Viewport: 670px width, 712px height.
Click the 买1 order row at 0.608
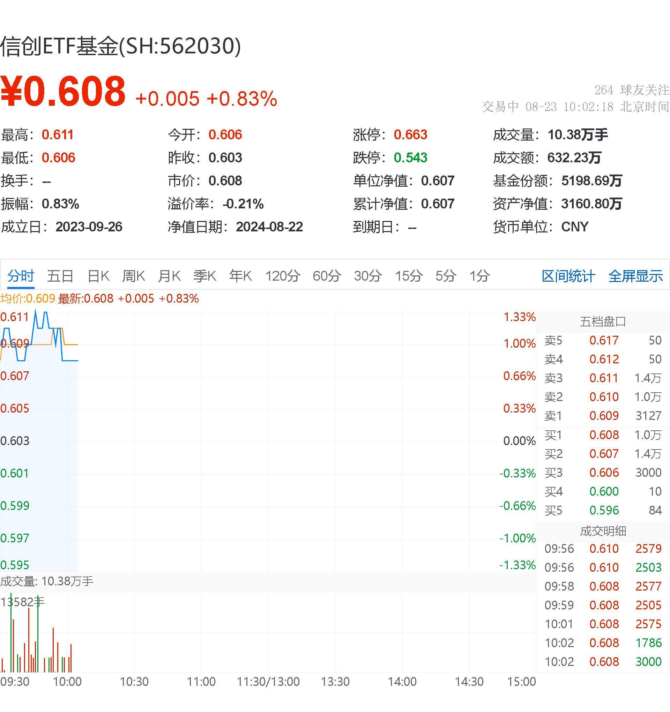(x=603, y=435)
